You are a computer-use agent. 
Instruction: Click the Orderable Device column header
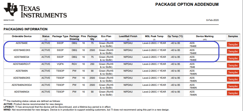[x=22, y=36]
